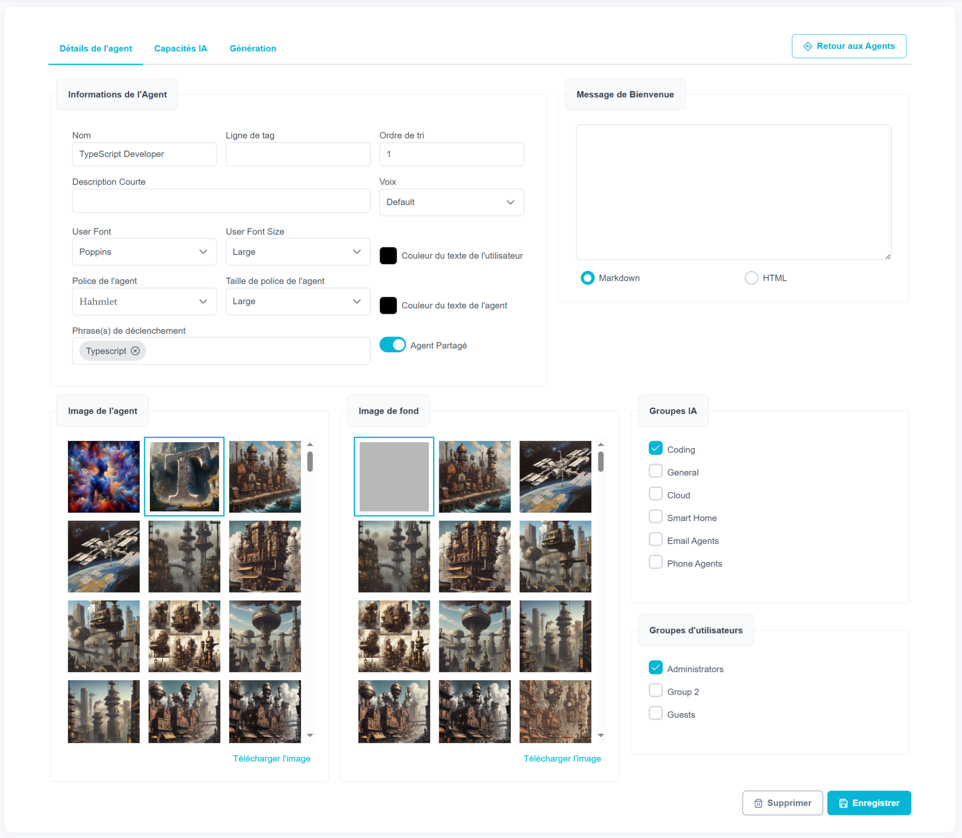Image resolution: width=962 pixels, height=838 pixels.
Task: Open the Voix dropdown
Action: point(451,202)
